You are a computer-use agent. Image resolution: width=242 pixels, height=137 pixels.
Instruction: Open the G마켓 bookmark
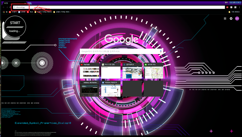tap(22, 12)
